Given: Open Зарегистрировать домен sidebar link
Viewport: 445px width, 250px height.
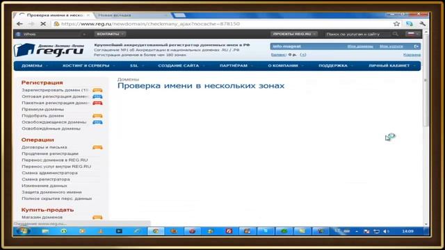Looking at the screenshot, I should (x=55, y=90).
